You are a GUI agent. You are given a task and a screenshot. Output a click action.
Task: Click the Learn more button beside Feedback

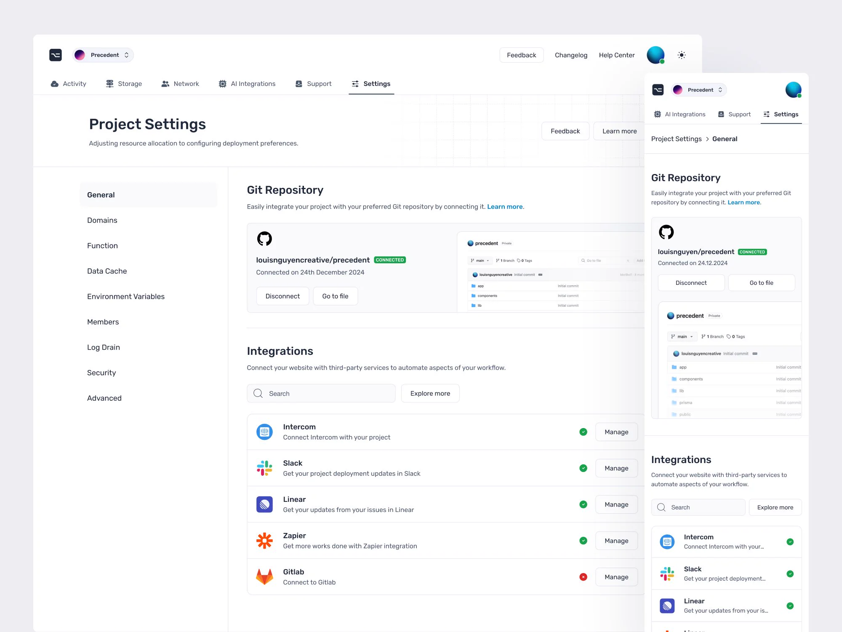tap(619, 131)
